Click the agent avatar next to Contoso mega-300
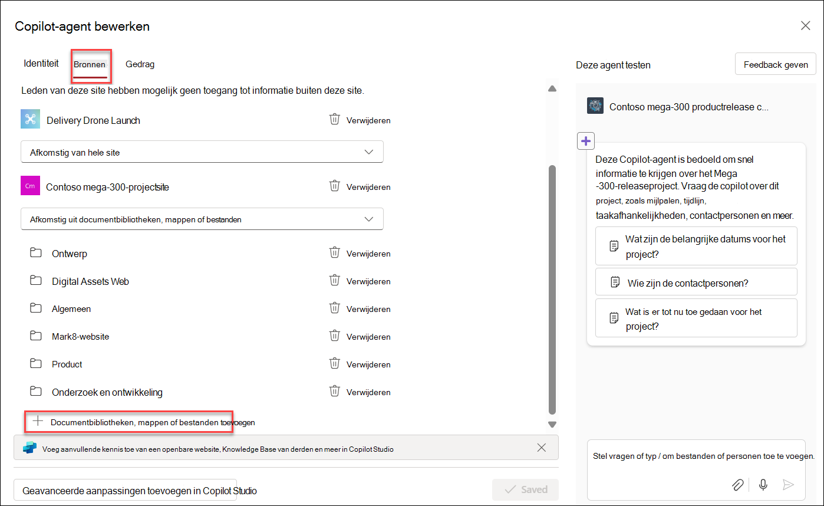Image resolution: width=824 pixels, height=506 pixels. [595, 106]
